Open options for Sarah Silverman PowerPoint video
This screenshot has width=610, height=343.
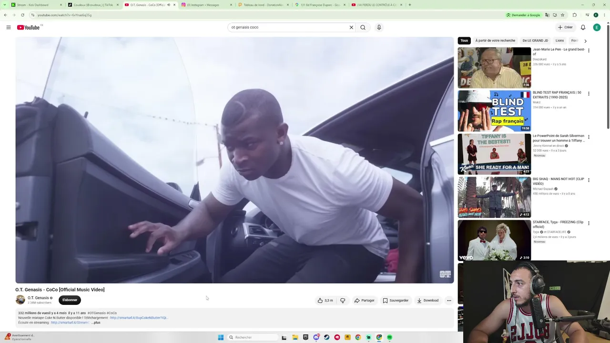[x=589, y=137]
